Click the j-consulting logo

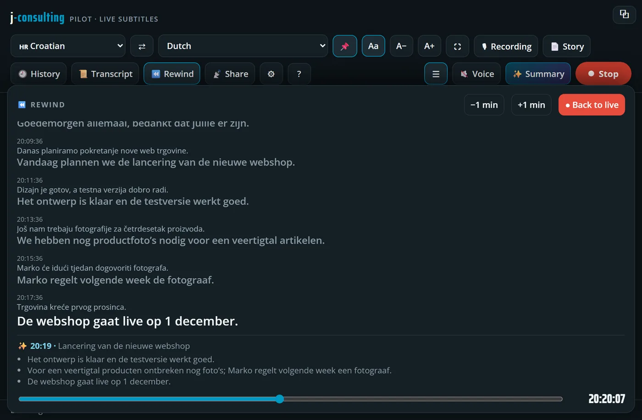pyautogui.click(x=37, y=17)
